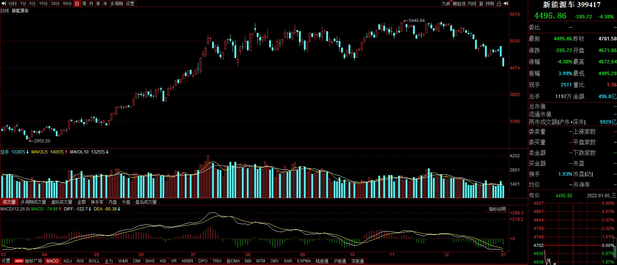Click the 九转 indicator button
617x265 pixels.
pos(446,4)
